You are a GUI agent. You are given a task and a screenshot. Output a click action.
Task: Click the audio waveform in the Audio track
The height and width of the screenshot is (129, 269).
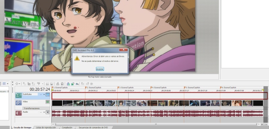click(157, 114)
